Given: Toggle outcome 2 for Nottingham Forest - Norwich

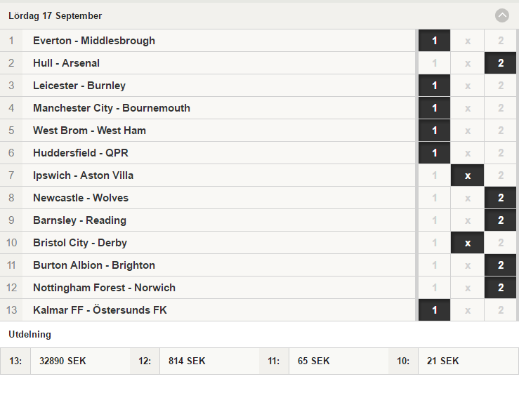Looking at the screenshot, I should pos(501,288).
